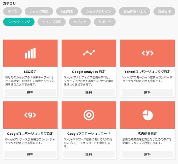Click the description starting Google アナリティクス
The height and width of the screenshot is (164, 178).
click(x=88, y=81)
